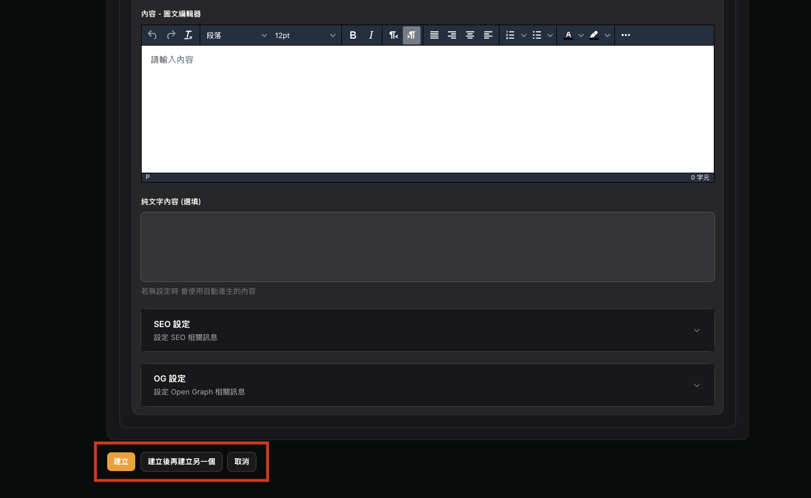The height and width of the screenshot is (498, 811).
Task: Click the redo arrow icon
Action: (x=171, y=35)
